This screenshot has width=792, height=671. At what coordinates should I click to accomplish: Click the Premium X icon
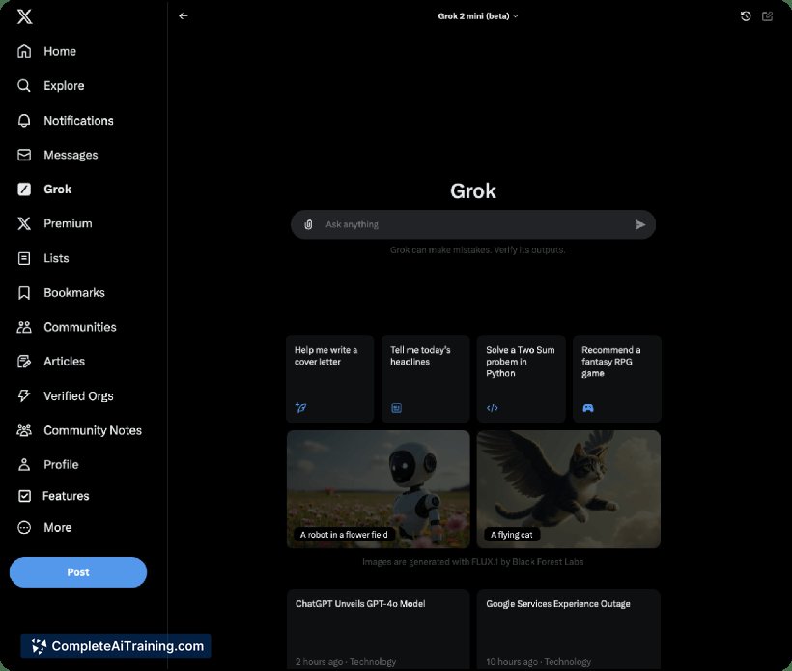(x=24, y=223)
